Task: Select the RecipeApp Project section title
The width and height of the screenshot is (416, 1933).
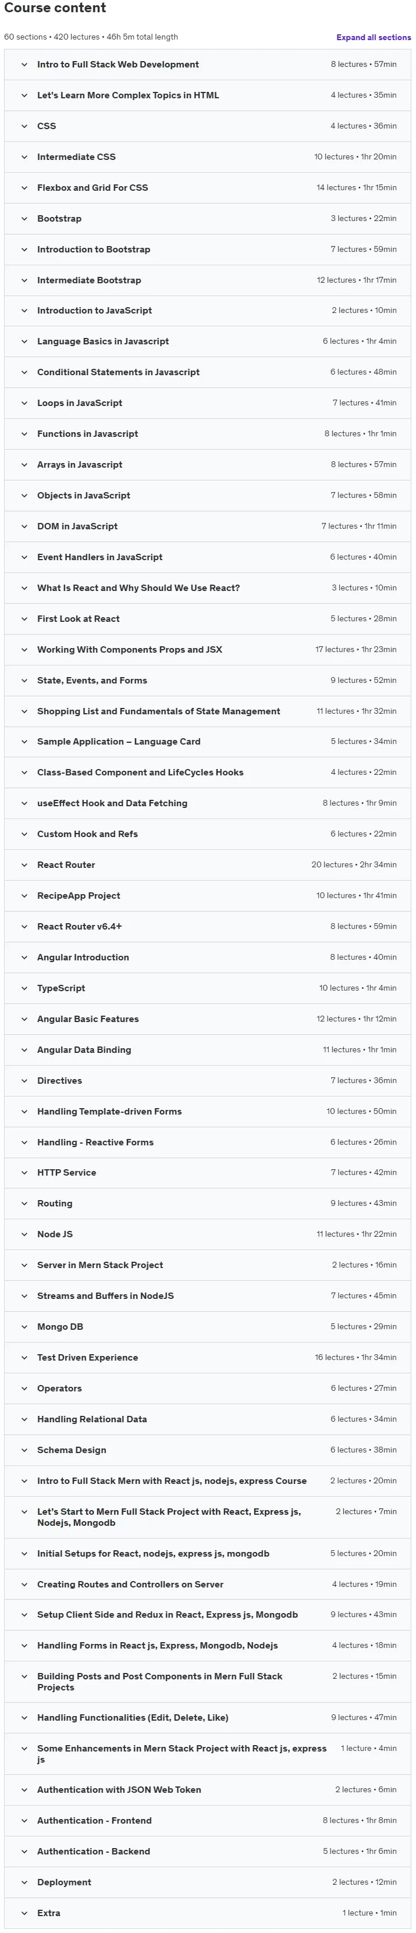Action: point(78,895)
